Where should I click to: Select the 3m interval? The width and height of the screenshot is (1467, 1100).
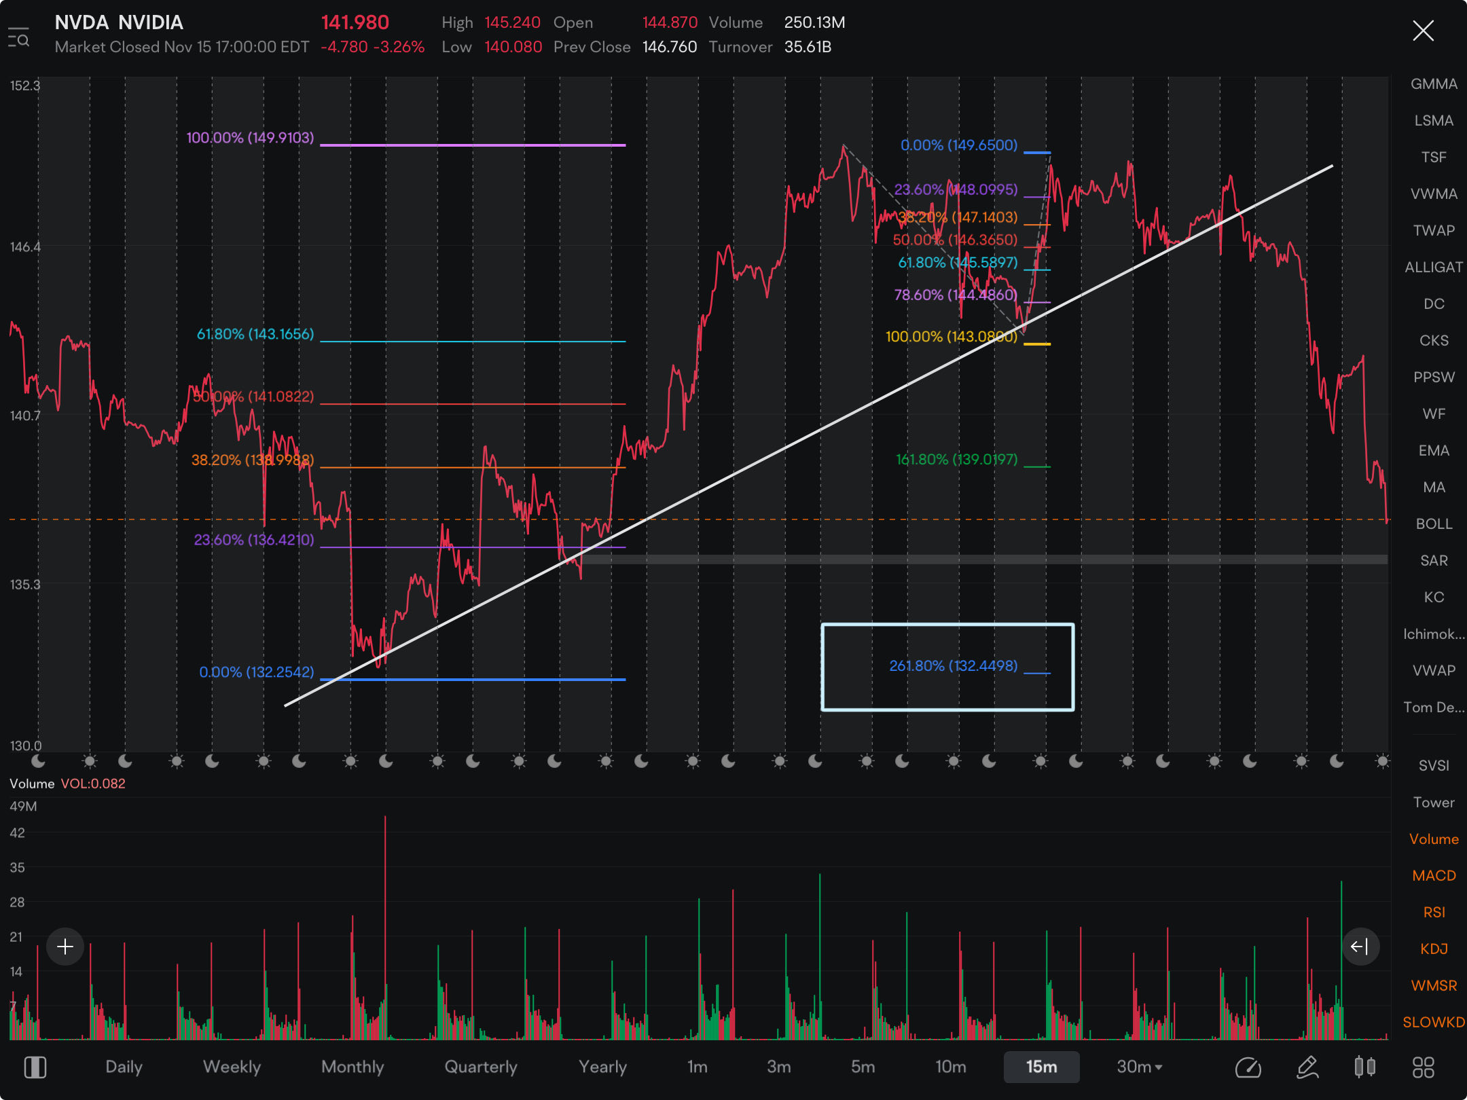click(x=779, y=1067)
